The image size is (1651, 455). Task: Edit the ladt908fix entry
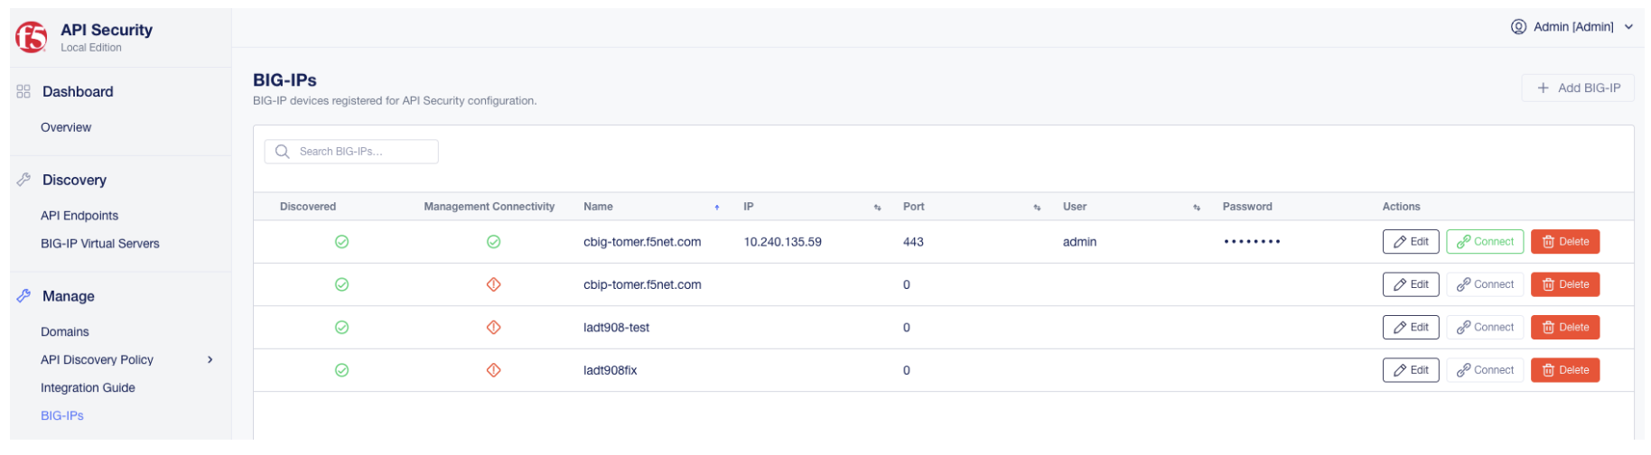pyautogui.click(x=1411, y=370)
